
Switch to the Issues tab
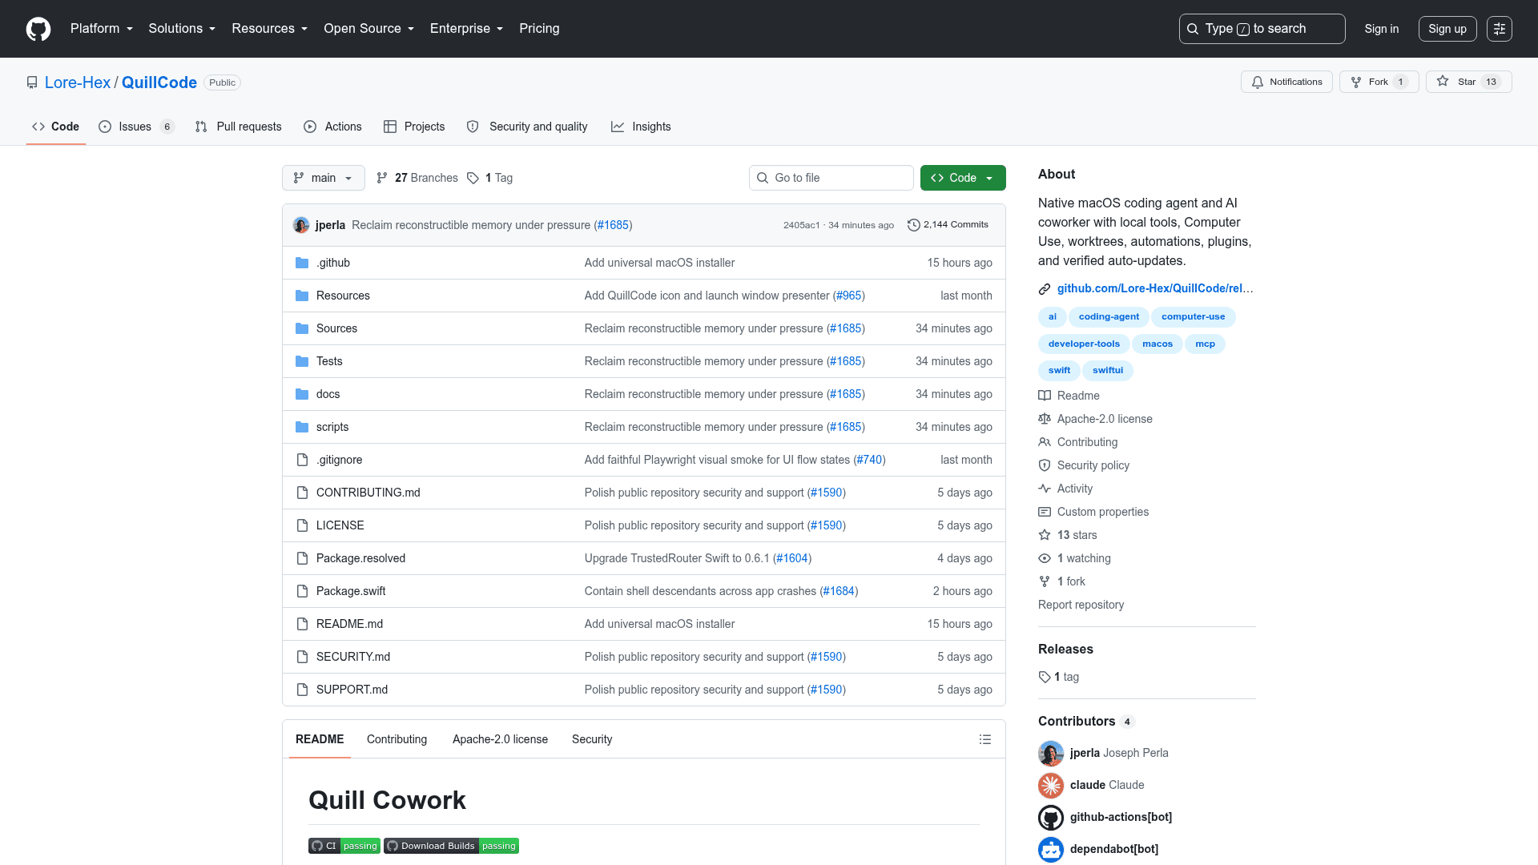click(136, 127)
